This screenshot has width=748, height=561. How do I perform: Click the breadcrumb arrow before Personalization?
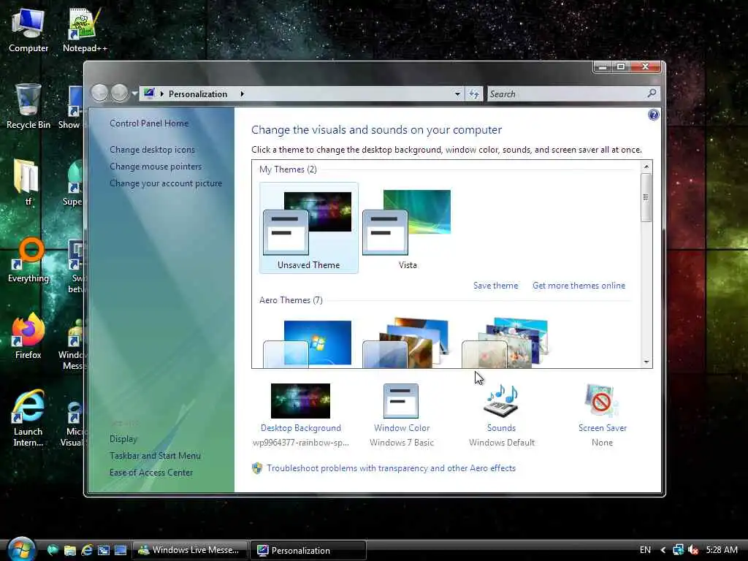pyautogui.click(x=162, y=94)
